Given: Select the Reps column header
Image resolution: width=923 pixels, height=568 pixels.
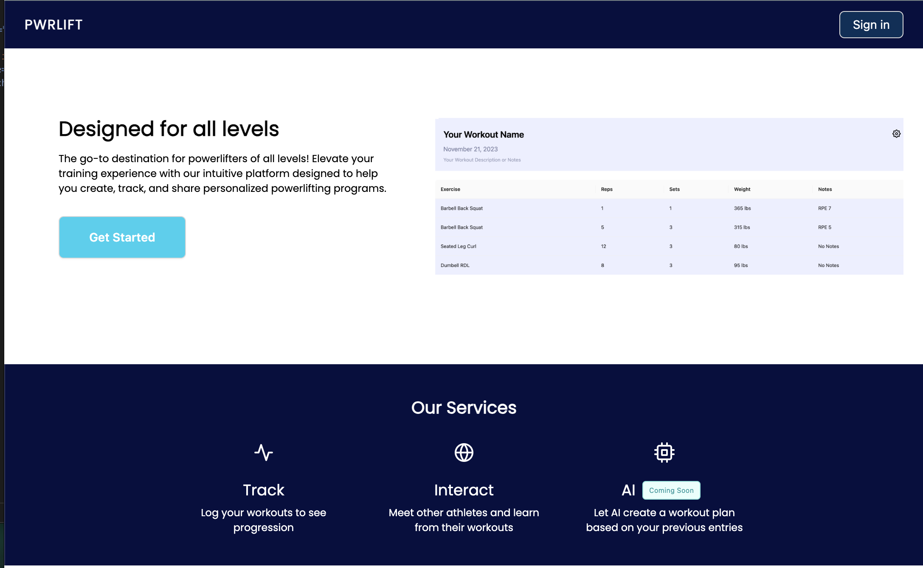Looking at the screenshot, I should coord(606,189).
